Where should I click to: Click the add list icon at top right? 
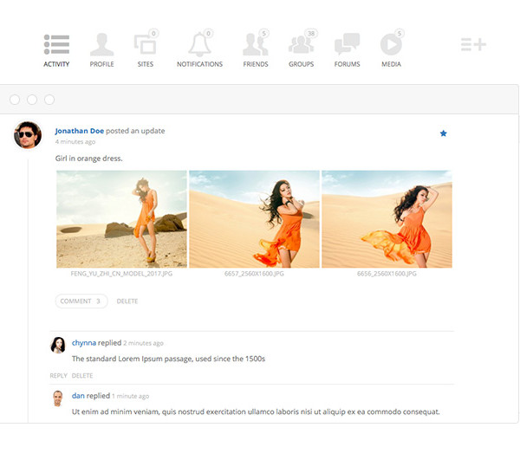473,44
